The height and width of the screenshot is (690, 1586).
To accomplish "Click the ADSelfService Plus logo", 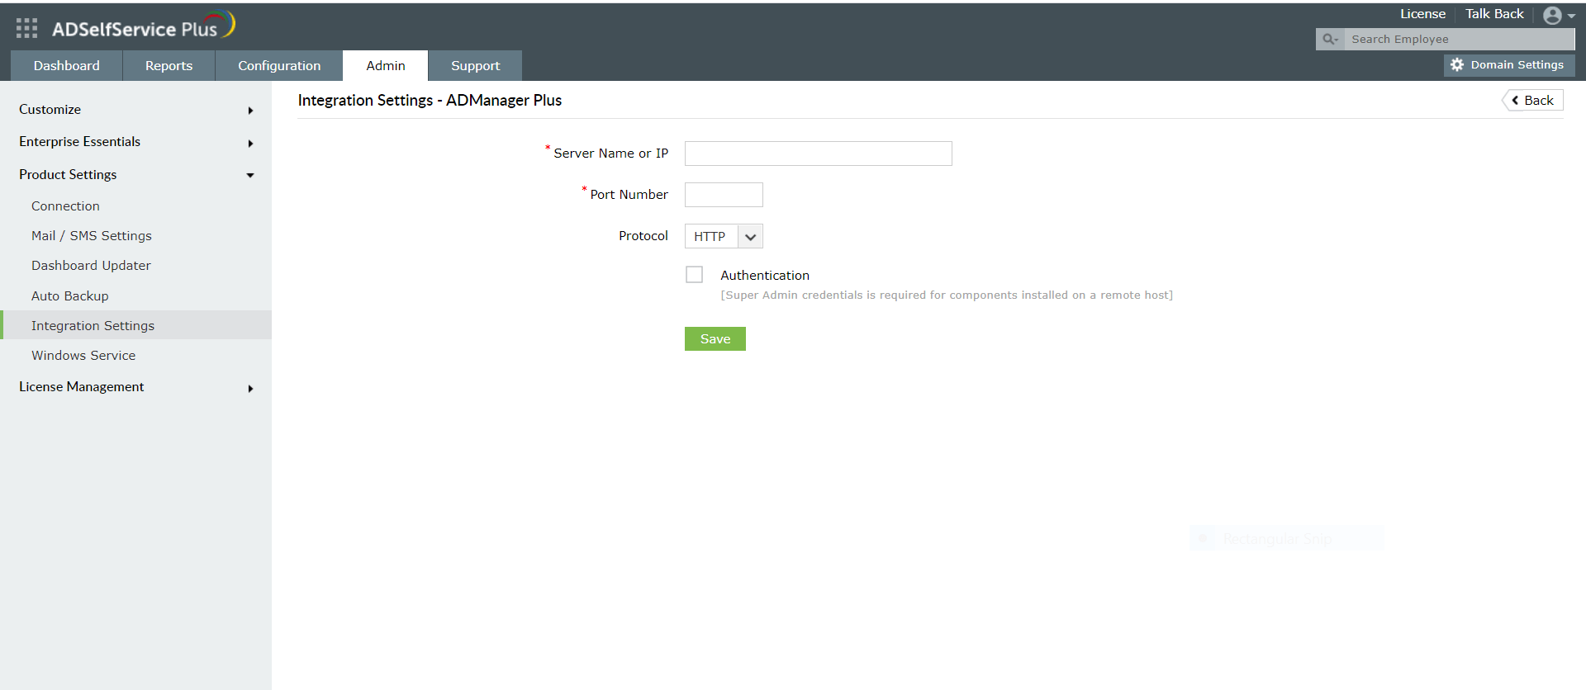I will (x=144, y=26).
